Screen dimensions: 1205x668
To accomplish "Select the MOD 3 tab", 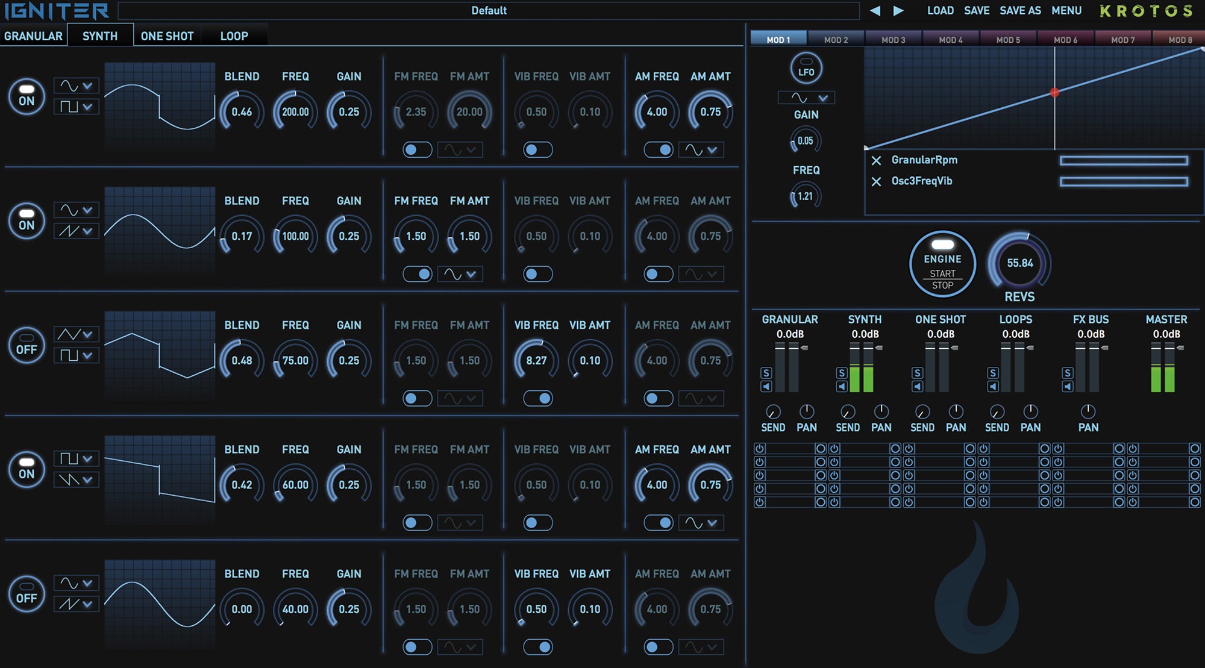I will tap(895, 39).
